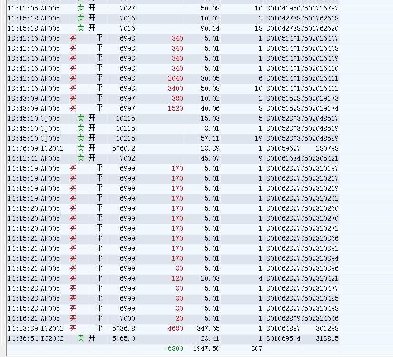
Task: Click the 14:36:54 time cell
Action: (x=23, y=339)
